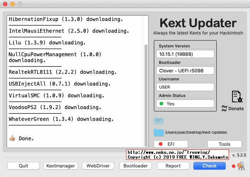Click the keychain keys icon
The image size is (250, 177).
[242, 166]
